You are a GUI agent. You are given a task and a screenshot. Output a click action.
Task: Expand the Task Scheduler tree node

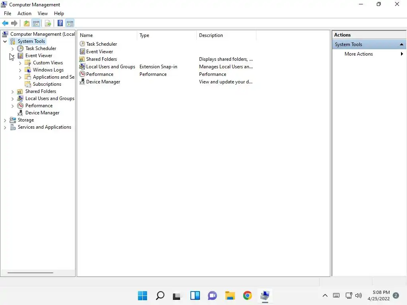12,48
